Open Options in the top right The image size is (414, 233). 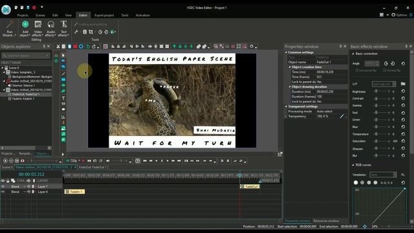(399, 15)
